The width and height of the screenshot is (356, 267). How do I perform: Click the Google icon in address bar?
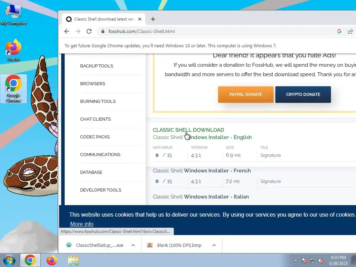coord(339,31)
